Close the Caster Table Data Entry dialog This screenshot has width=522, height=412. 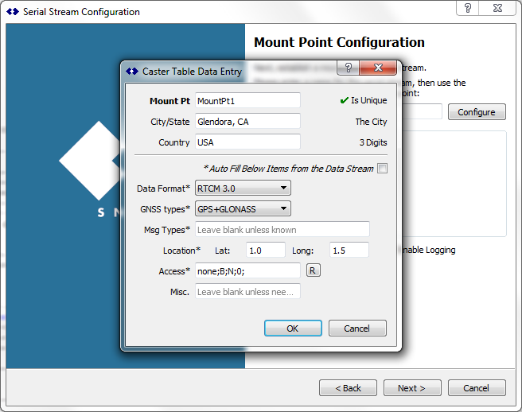(378, 69)
